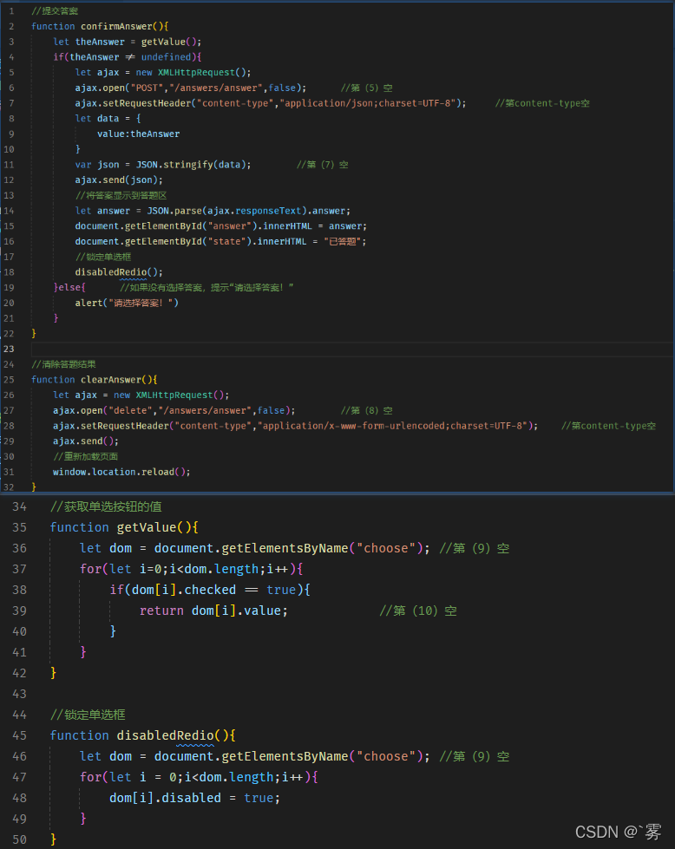This screenshot has height=849, width=675.
Task: Click getElementsByName("choose") on line 36
Action: [322, 548]
